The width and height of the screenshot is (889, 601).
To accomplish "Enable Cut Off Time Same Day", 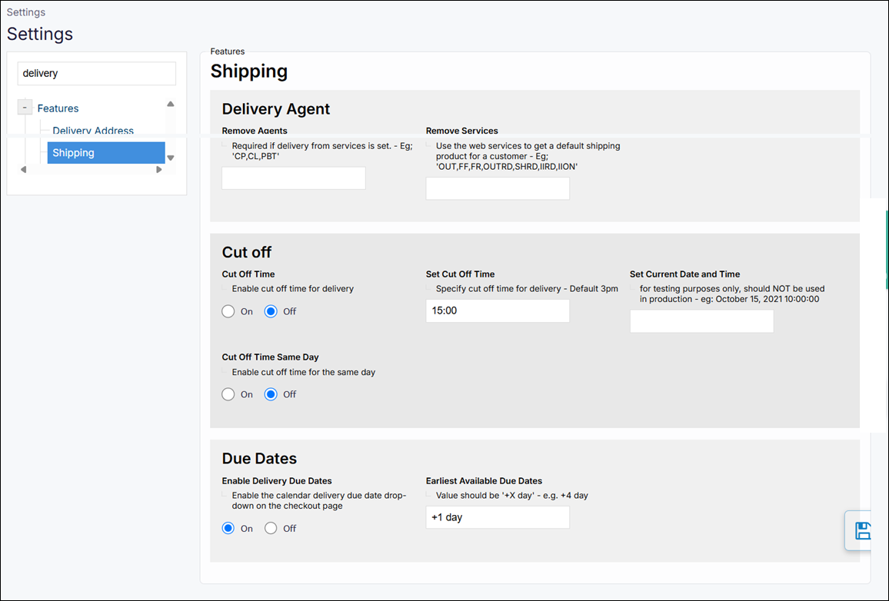I will click(228, 394).
